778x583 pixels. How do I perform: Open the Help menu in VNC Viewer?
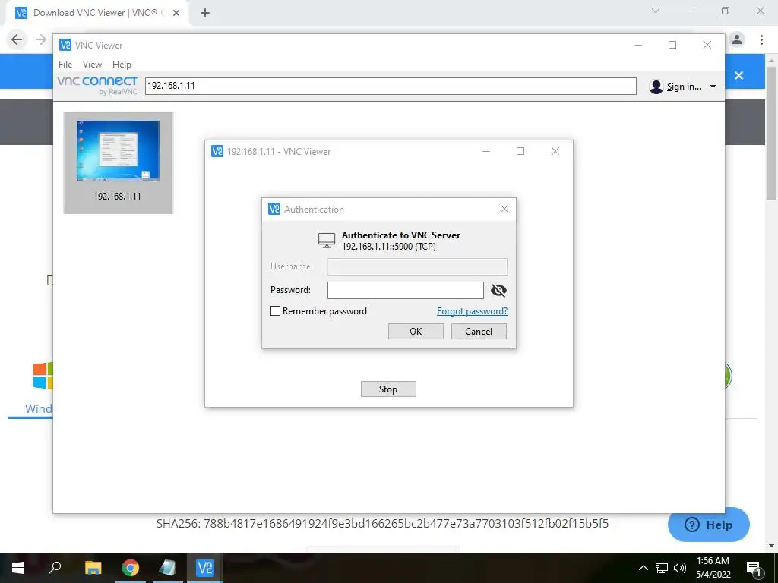click(122, 65)
